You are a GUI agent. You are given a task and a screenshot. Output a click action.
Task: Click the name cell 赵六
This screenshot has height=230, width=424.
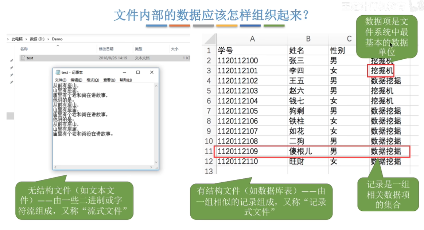[308, 91]
